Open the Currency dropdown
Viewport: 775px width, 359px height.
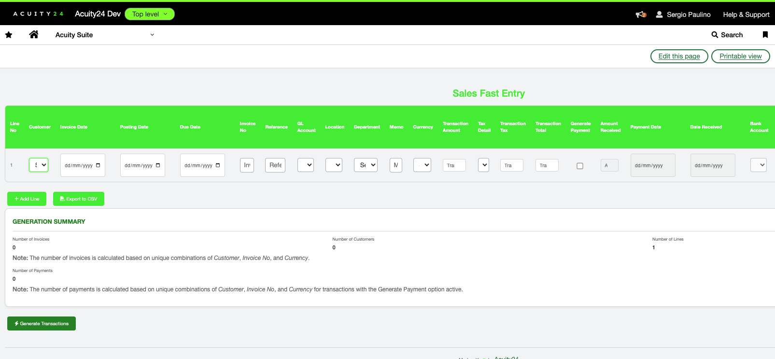[422, 165]
